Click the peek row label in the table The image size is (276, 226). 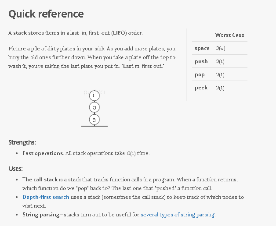pos(201,88)
